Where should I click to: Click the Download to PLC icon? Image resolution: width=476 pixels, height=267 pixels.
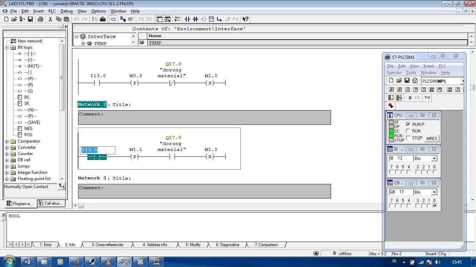[103, 19]
